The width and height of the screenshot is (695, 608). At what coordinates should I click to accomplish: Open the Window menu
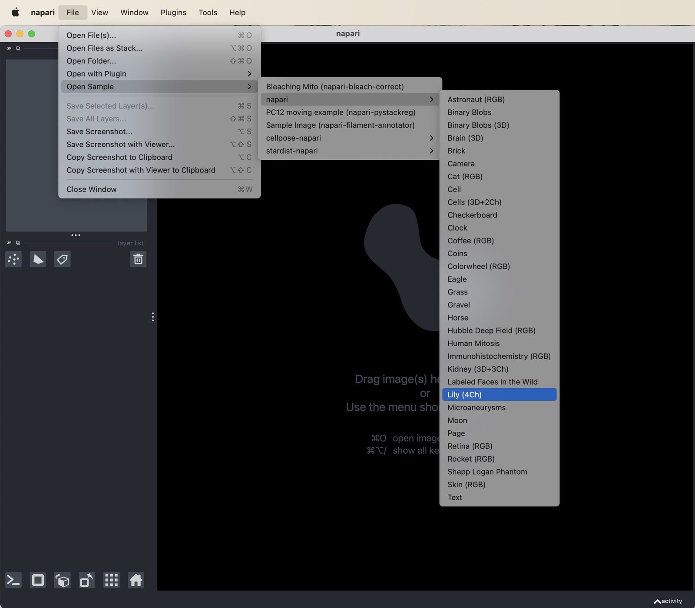point(134,12)
